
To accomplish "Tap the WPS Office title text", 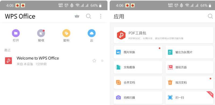I will pyautogui.click(x=20, y=16).
